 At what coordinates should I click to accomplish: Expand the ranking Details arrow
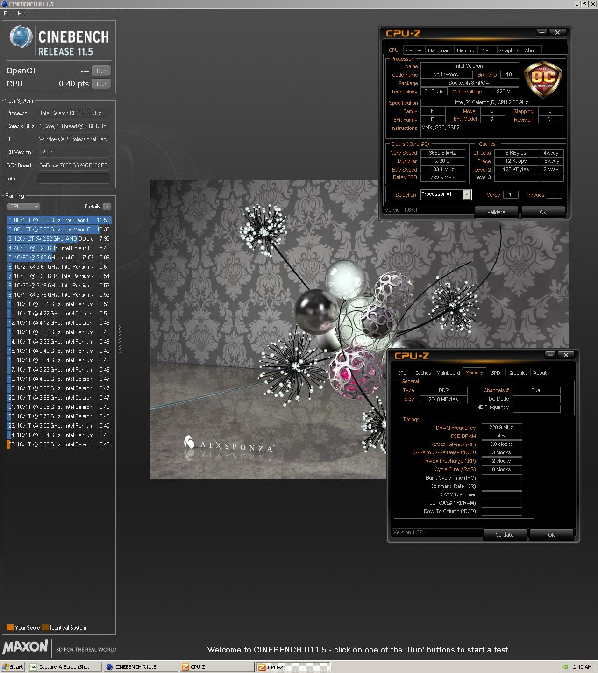(107, 207)
